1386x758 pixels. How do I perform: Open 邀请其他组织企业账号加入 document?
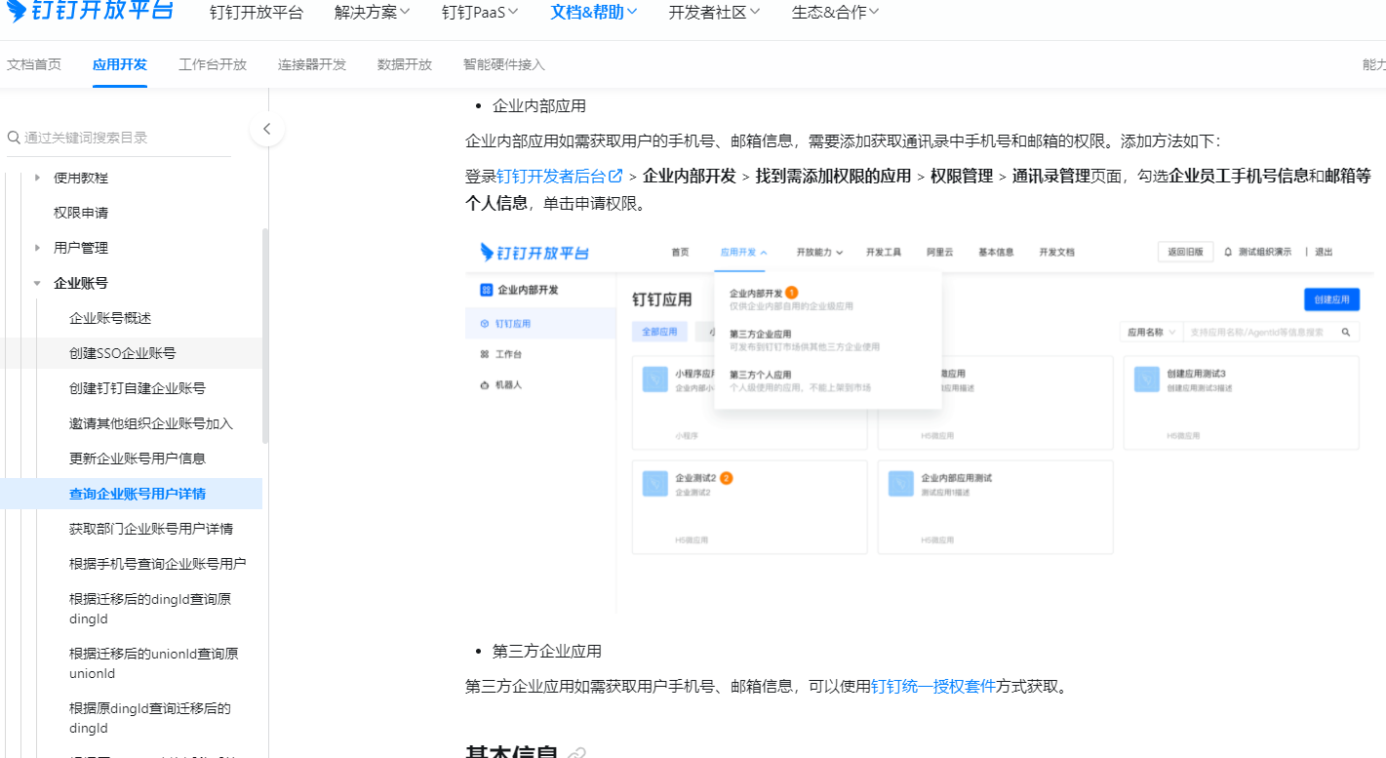point(151,423)
